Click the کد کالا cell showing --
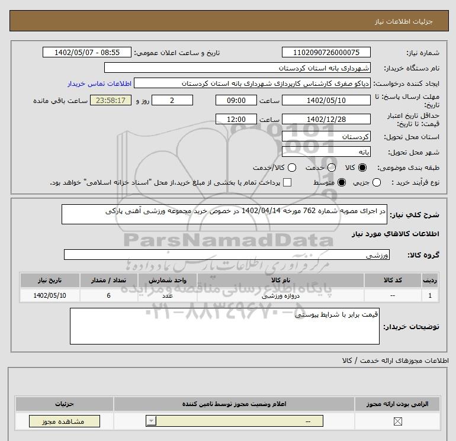 (x=393, y=295)
